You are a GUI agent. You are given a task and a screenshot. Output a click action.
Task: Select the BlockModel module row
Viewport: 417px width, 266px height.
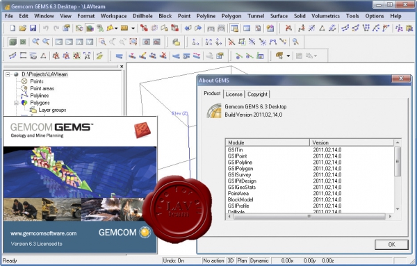pyautogui.click(x=240, y=199)
